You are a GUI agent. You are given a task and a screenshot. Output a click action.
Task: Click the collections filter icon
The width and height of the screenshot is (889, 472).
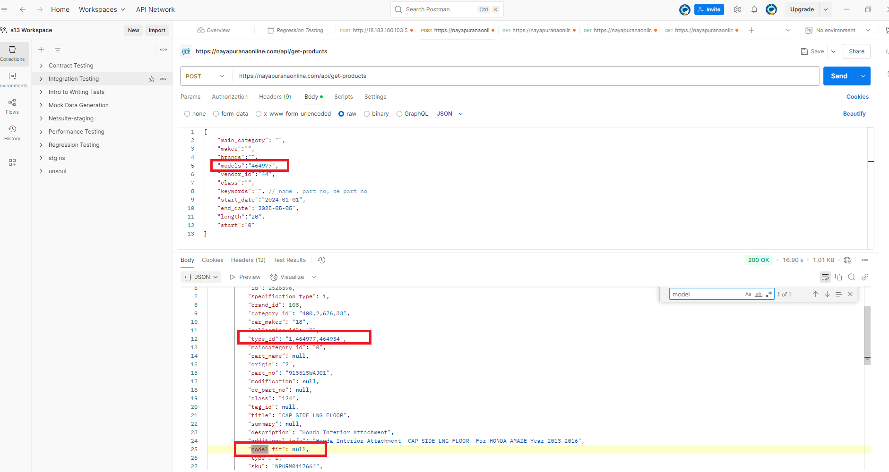[x=58, y=50]
